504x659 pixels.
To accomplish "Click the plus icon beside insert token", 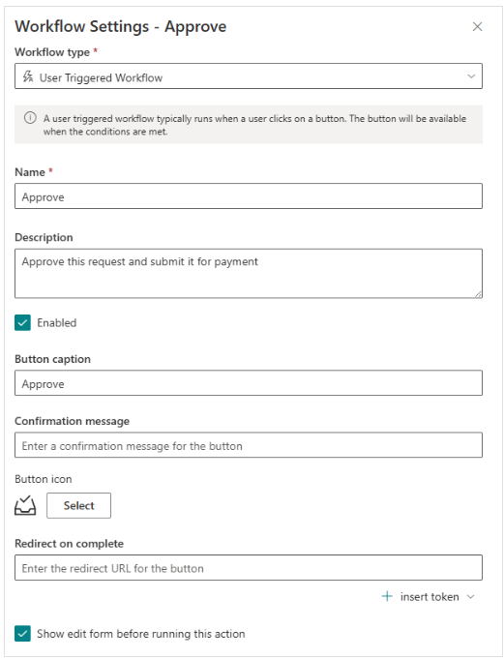I will (x=387, y=596).
